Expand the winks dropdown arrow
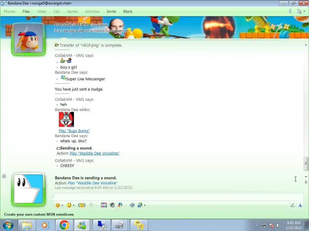The image size is (309, 231). coord(74,205)
